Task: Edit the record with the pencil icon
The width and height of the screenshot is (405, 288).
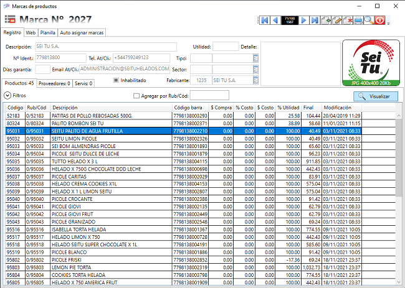Action: 336,20
